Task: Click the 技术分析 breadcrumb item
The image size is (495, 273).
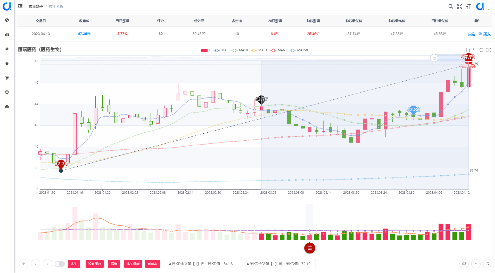Action: [56, 6]
